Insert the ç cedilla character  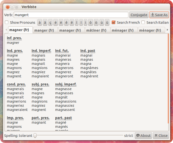[50, 23]
